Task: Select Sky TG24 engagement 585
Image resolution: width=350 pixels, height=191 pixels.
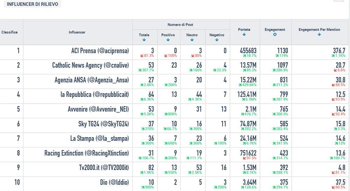Action: [x=284, y=124]
